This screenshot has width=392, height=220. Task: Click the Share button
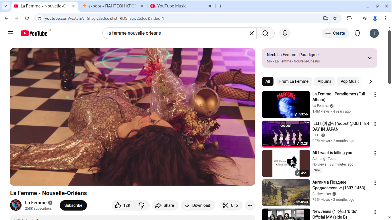[x=165, y=205]
